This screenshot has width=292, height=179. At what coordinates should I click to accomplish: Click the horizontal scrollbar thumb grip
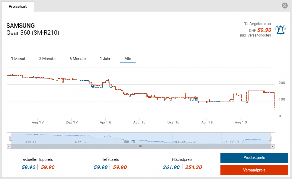(140, 146)
